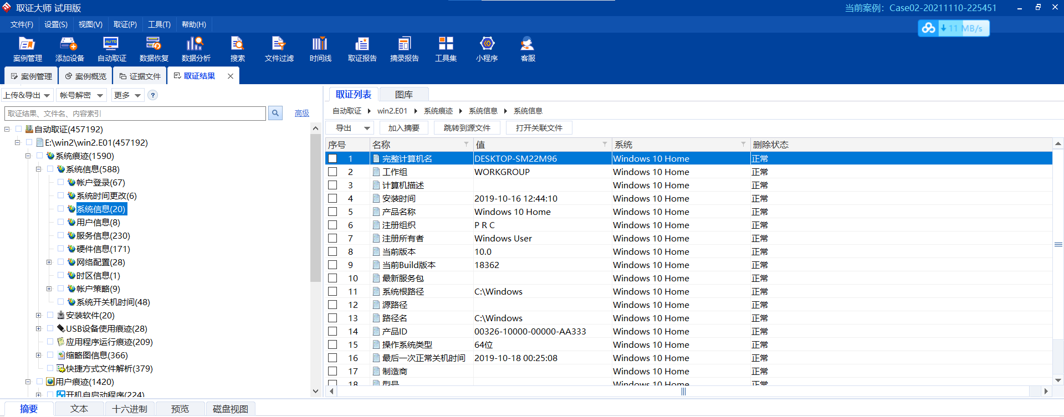Open the 工具集 toolbox
The width and height of the screenshot is (1064, 417).
[446, 49]
